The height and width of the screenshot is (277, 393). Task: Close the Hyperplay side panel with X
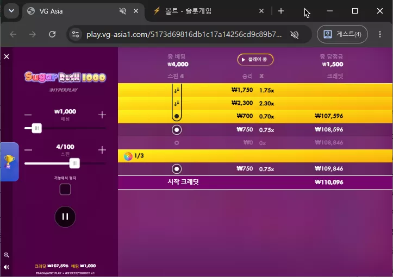tap(7, 56)
